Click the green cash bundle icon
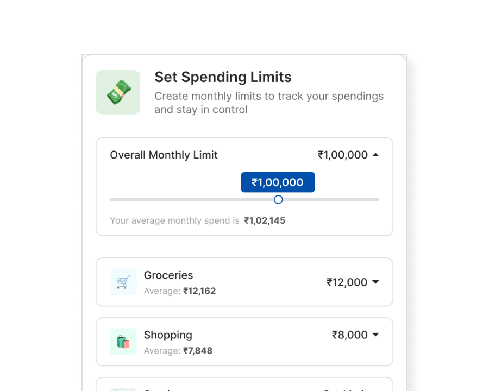The height and width of the screenshot is (391, 489). (118, 92)
